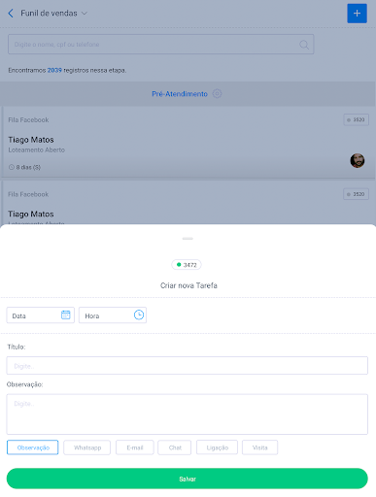Click the search magnifier icon

(x=304, y=45)
